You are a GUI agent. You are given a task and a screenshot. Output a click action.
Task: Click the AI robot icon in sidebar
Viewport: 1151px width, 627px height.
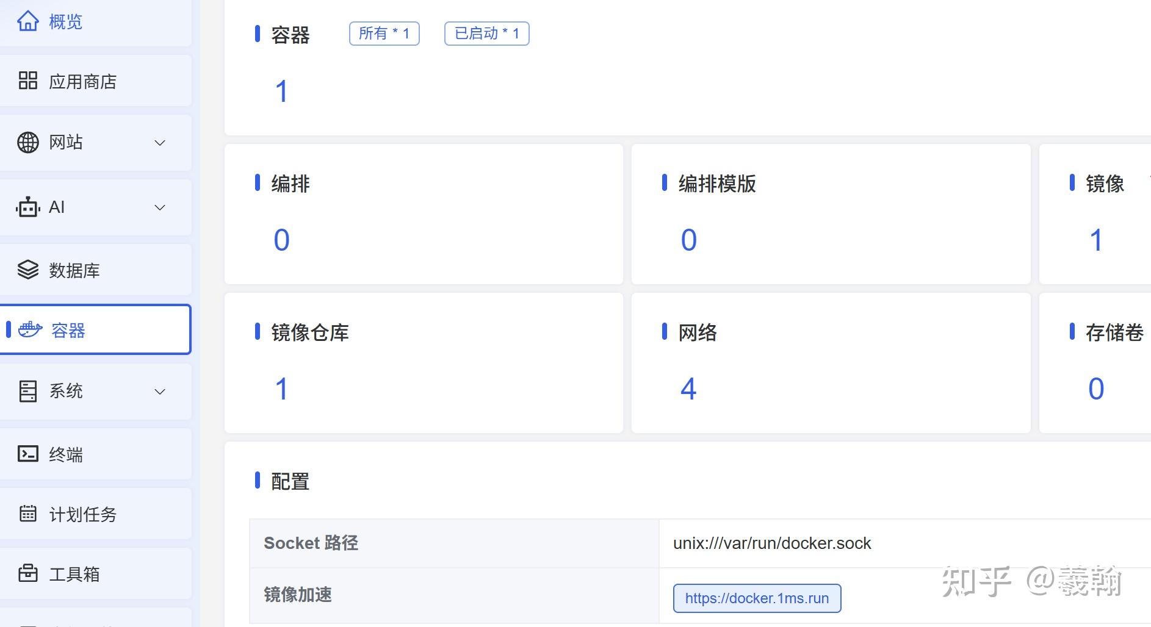click(x=28, y=207)
